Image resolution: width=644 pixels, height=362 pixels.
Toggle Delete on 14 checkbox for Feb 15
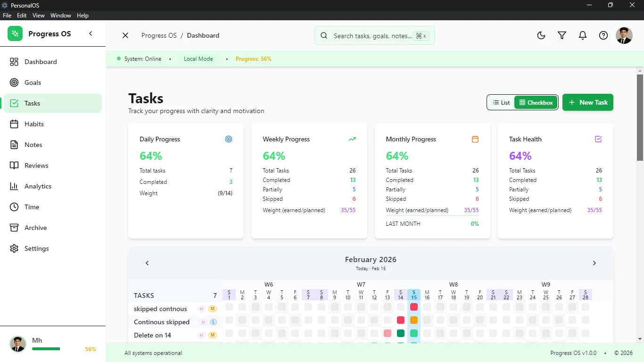tap(414, 333)
